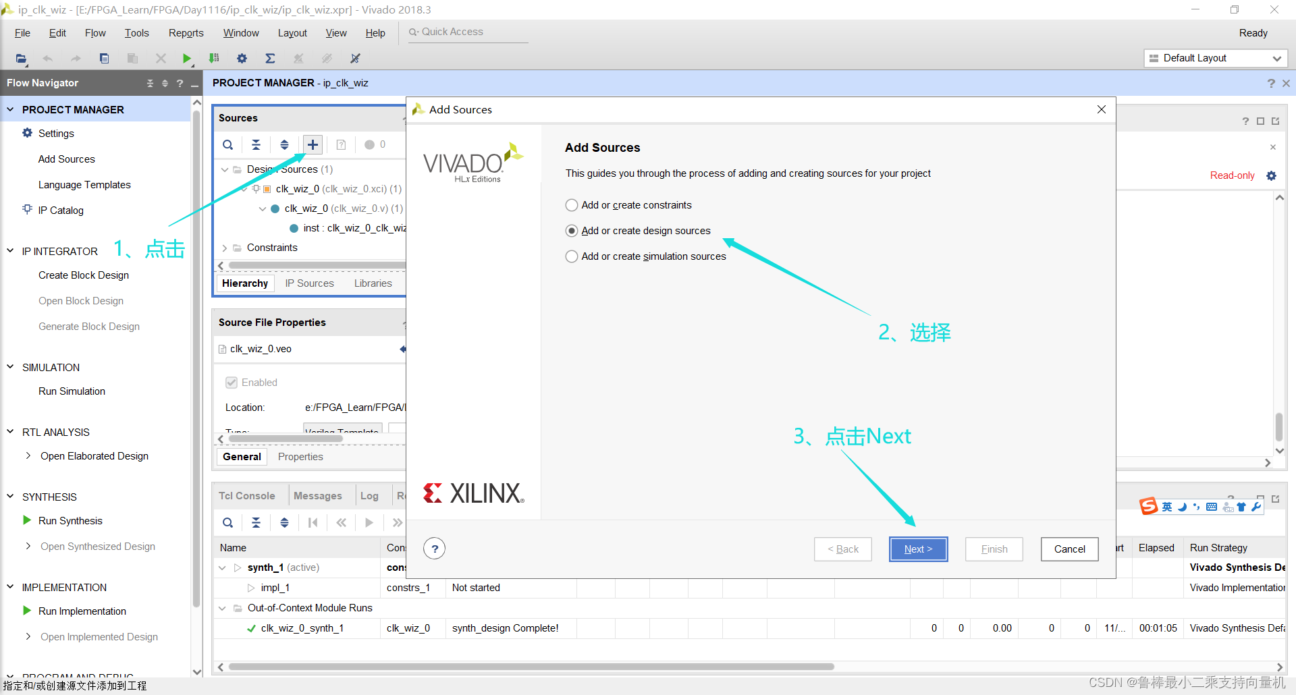Click Run Implementation in Flow Navigator
This screenshot has width=1296, height=695.
82,611
